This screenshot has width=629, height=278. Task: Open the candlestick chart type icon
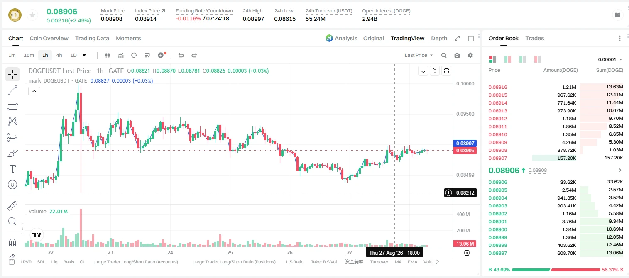(x=108, y=55)
